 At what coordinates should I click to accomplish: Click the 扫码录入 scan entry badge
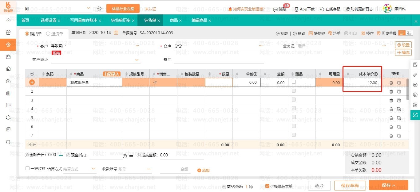pyautogui.click(x=111, y=74)
